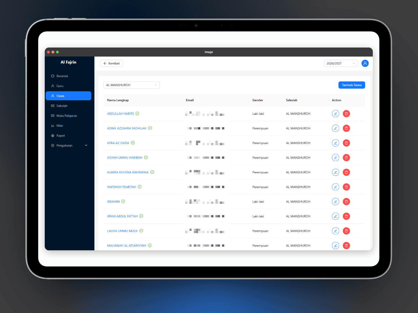Viewport: 418px width, 313px height.
Task: Expand the Pengaturan submenu chevron
Action: point(86,145)
